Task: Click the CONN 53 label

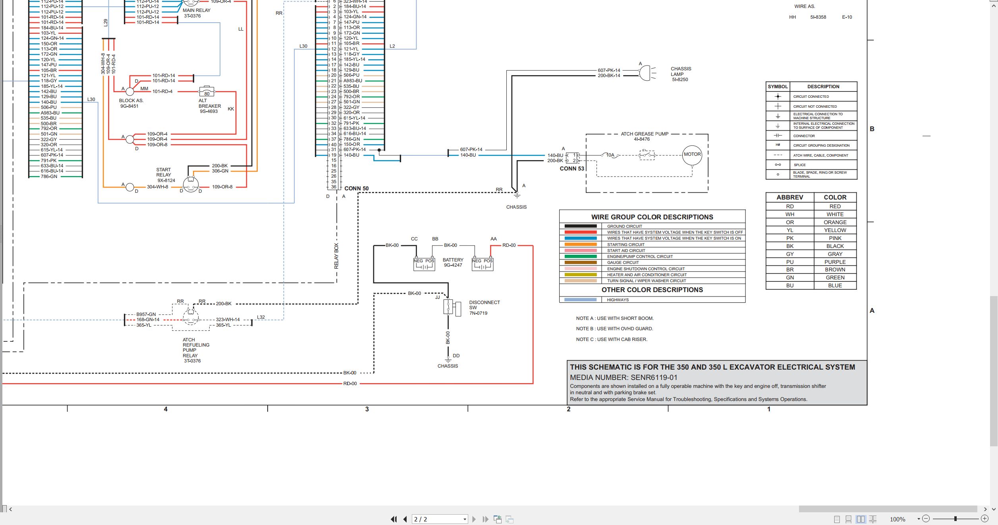Action: coord(572,169)
